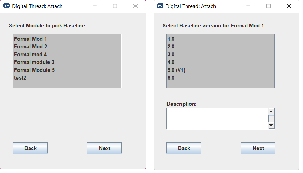Click the app icon in the baseline version window title bar
Image resolution: width=303 pixels, height=173 pixels.
pyautogui.click(x=160, y=6)
